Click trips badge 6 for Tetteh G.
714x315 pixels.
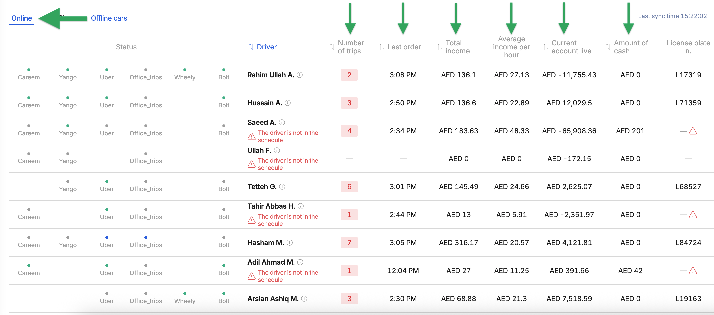(x=349, y=187)
